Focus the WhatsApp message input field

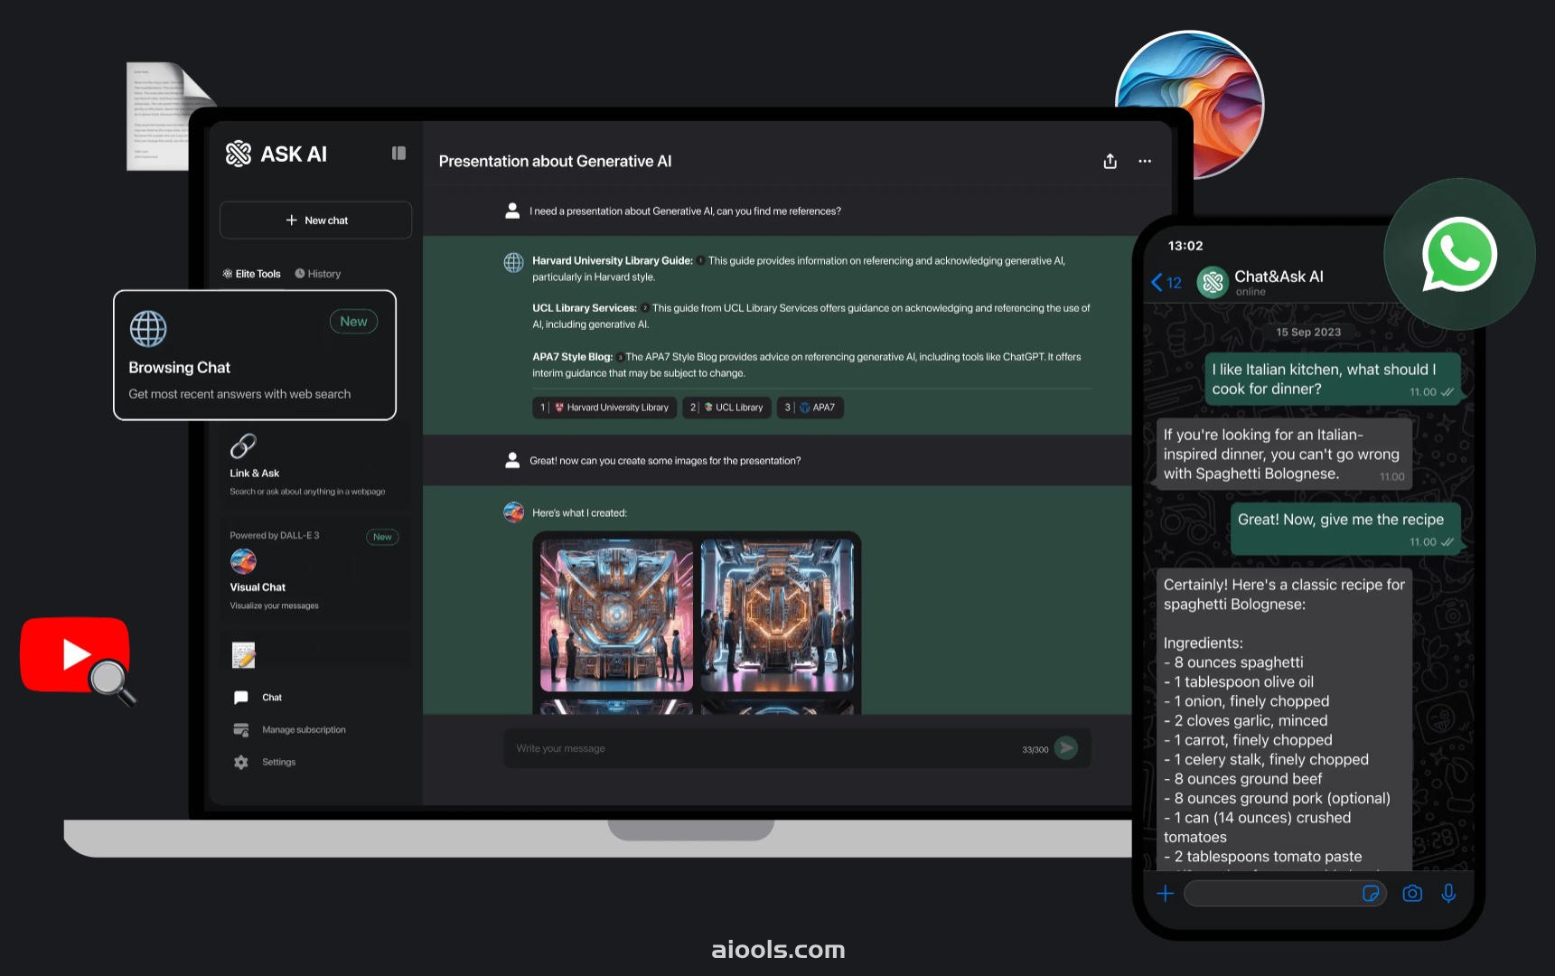pos(1285,894)
